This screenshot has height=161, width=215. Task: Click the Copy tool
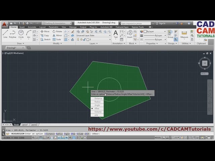(x=45, y=36)
